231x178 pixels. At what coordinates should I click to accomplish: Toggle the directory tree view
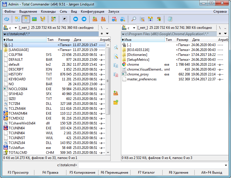(x=43, y=19)
